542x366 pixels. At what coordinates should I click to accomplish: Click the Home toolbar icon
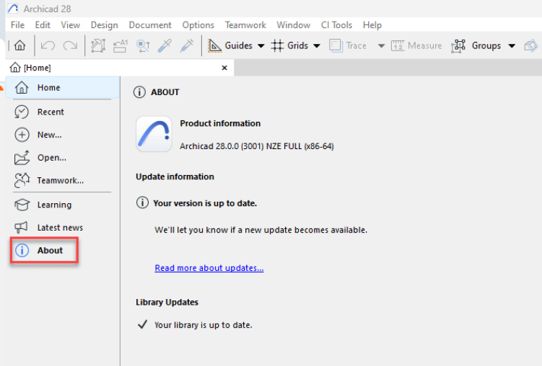coord(19,45)
